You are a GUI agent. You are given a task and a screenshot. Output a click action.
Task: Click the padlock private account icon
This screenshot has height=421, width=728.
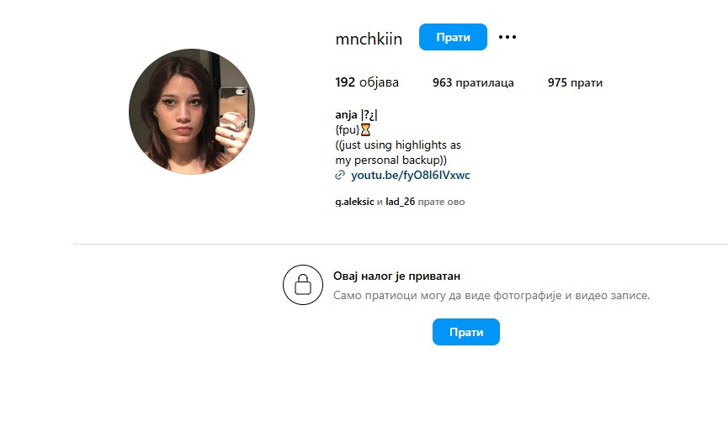303,285
